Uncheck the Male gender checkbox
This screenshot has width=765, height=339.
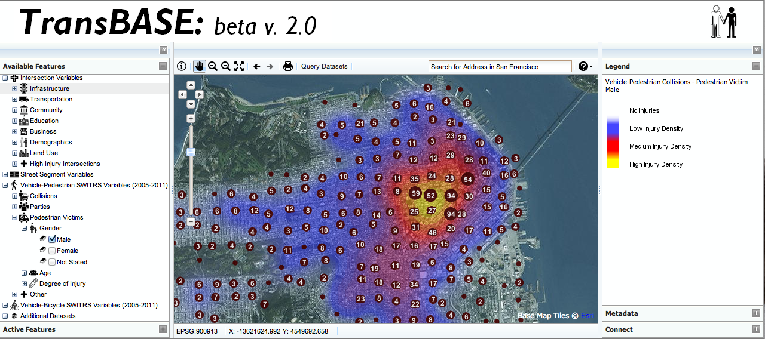coord(52,239)
